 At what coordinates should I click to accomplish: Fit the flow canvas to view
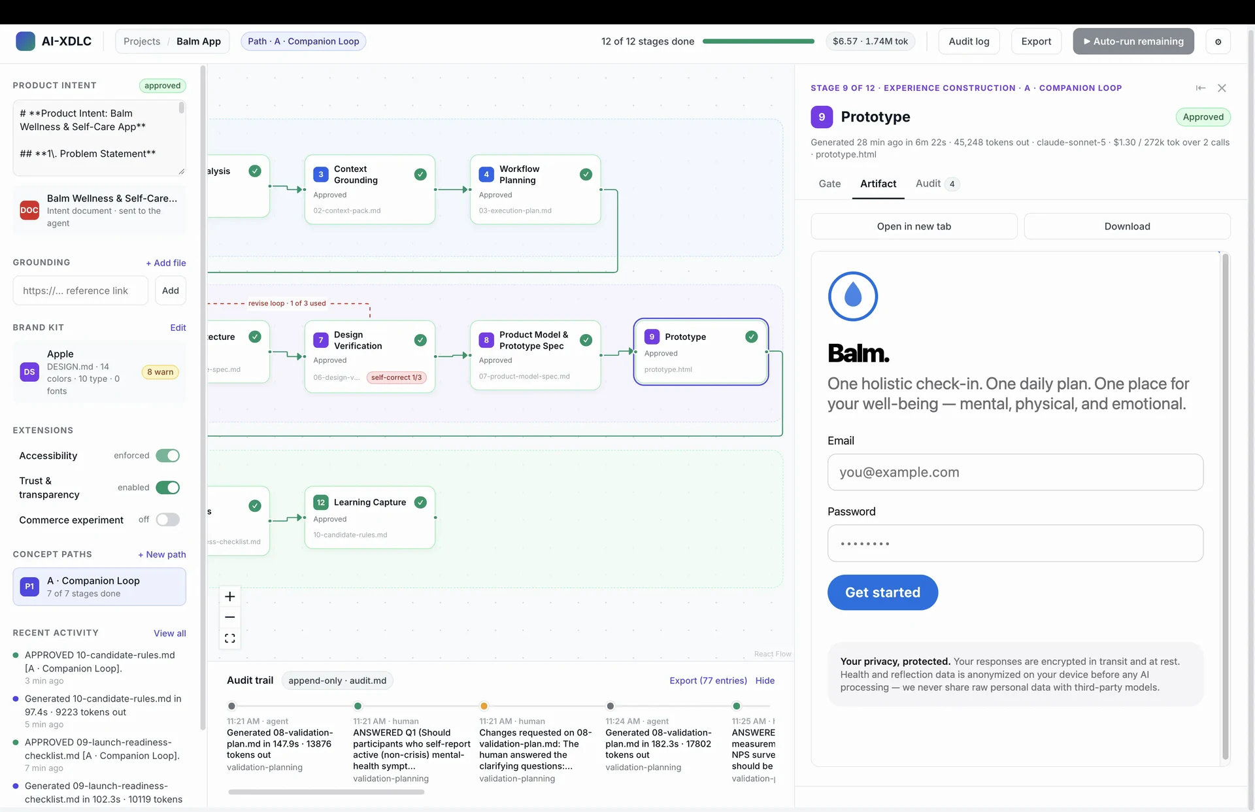(x=230, y=638)
